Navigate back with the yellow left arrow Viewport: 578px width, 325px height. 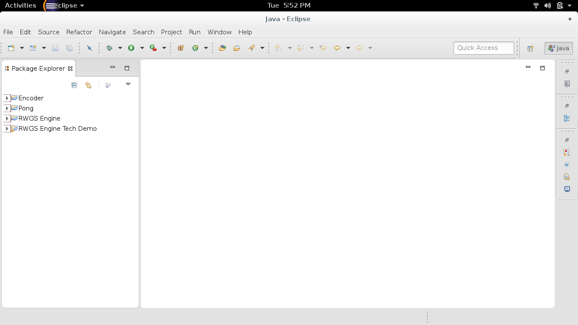tap(337, 48)
